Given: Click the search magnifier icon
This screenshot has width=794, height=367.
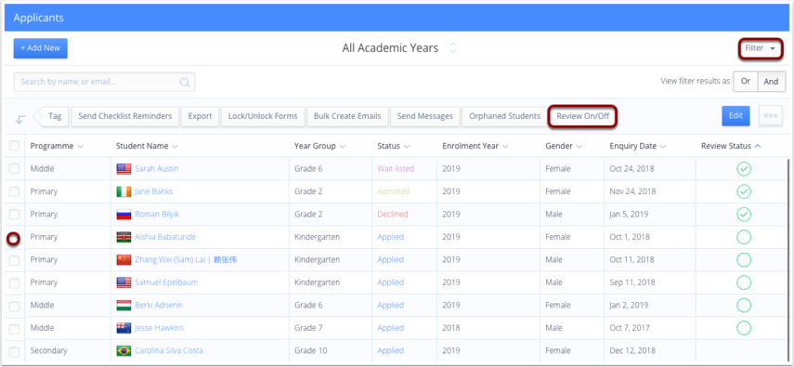Looking at the screenshot, I should pos(185,82).
